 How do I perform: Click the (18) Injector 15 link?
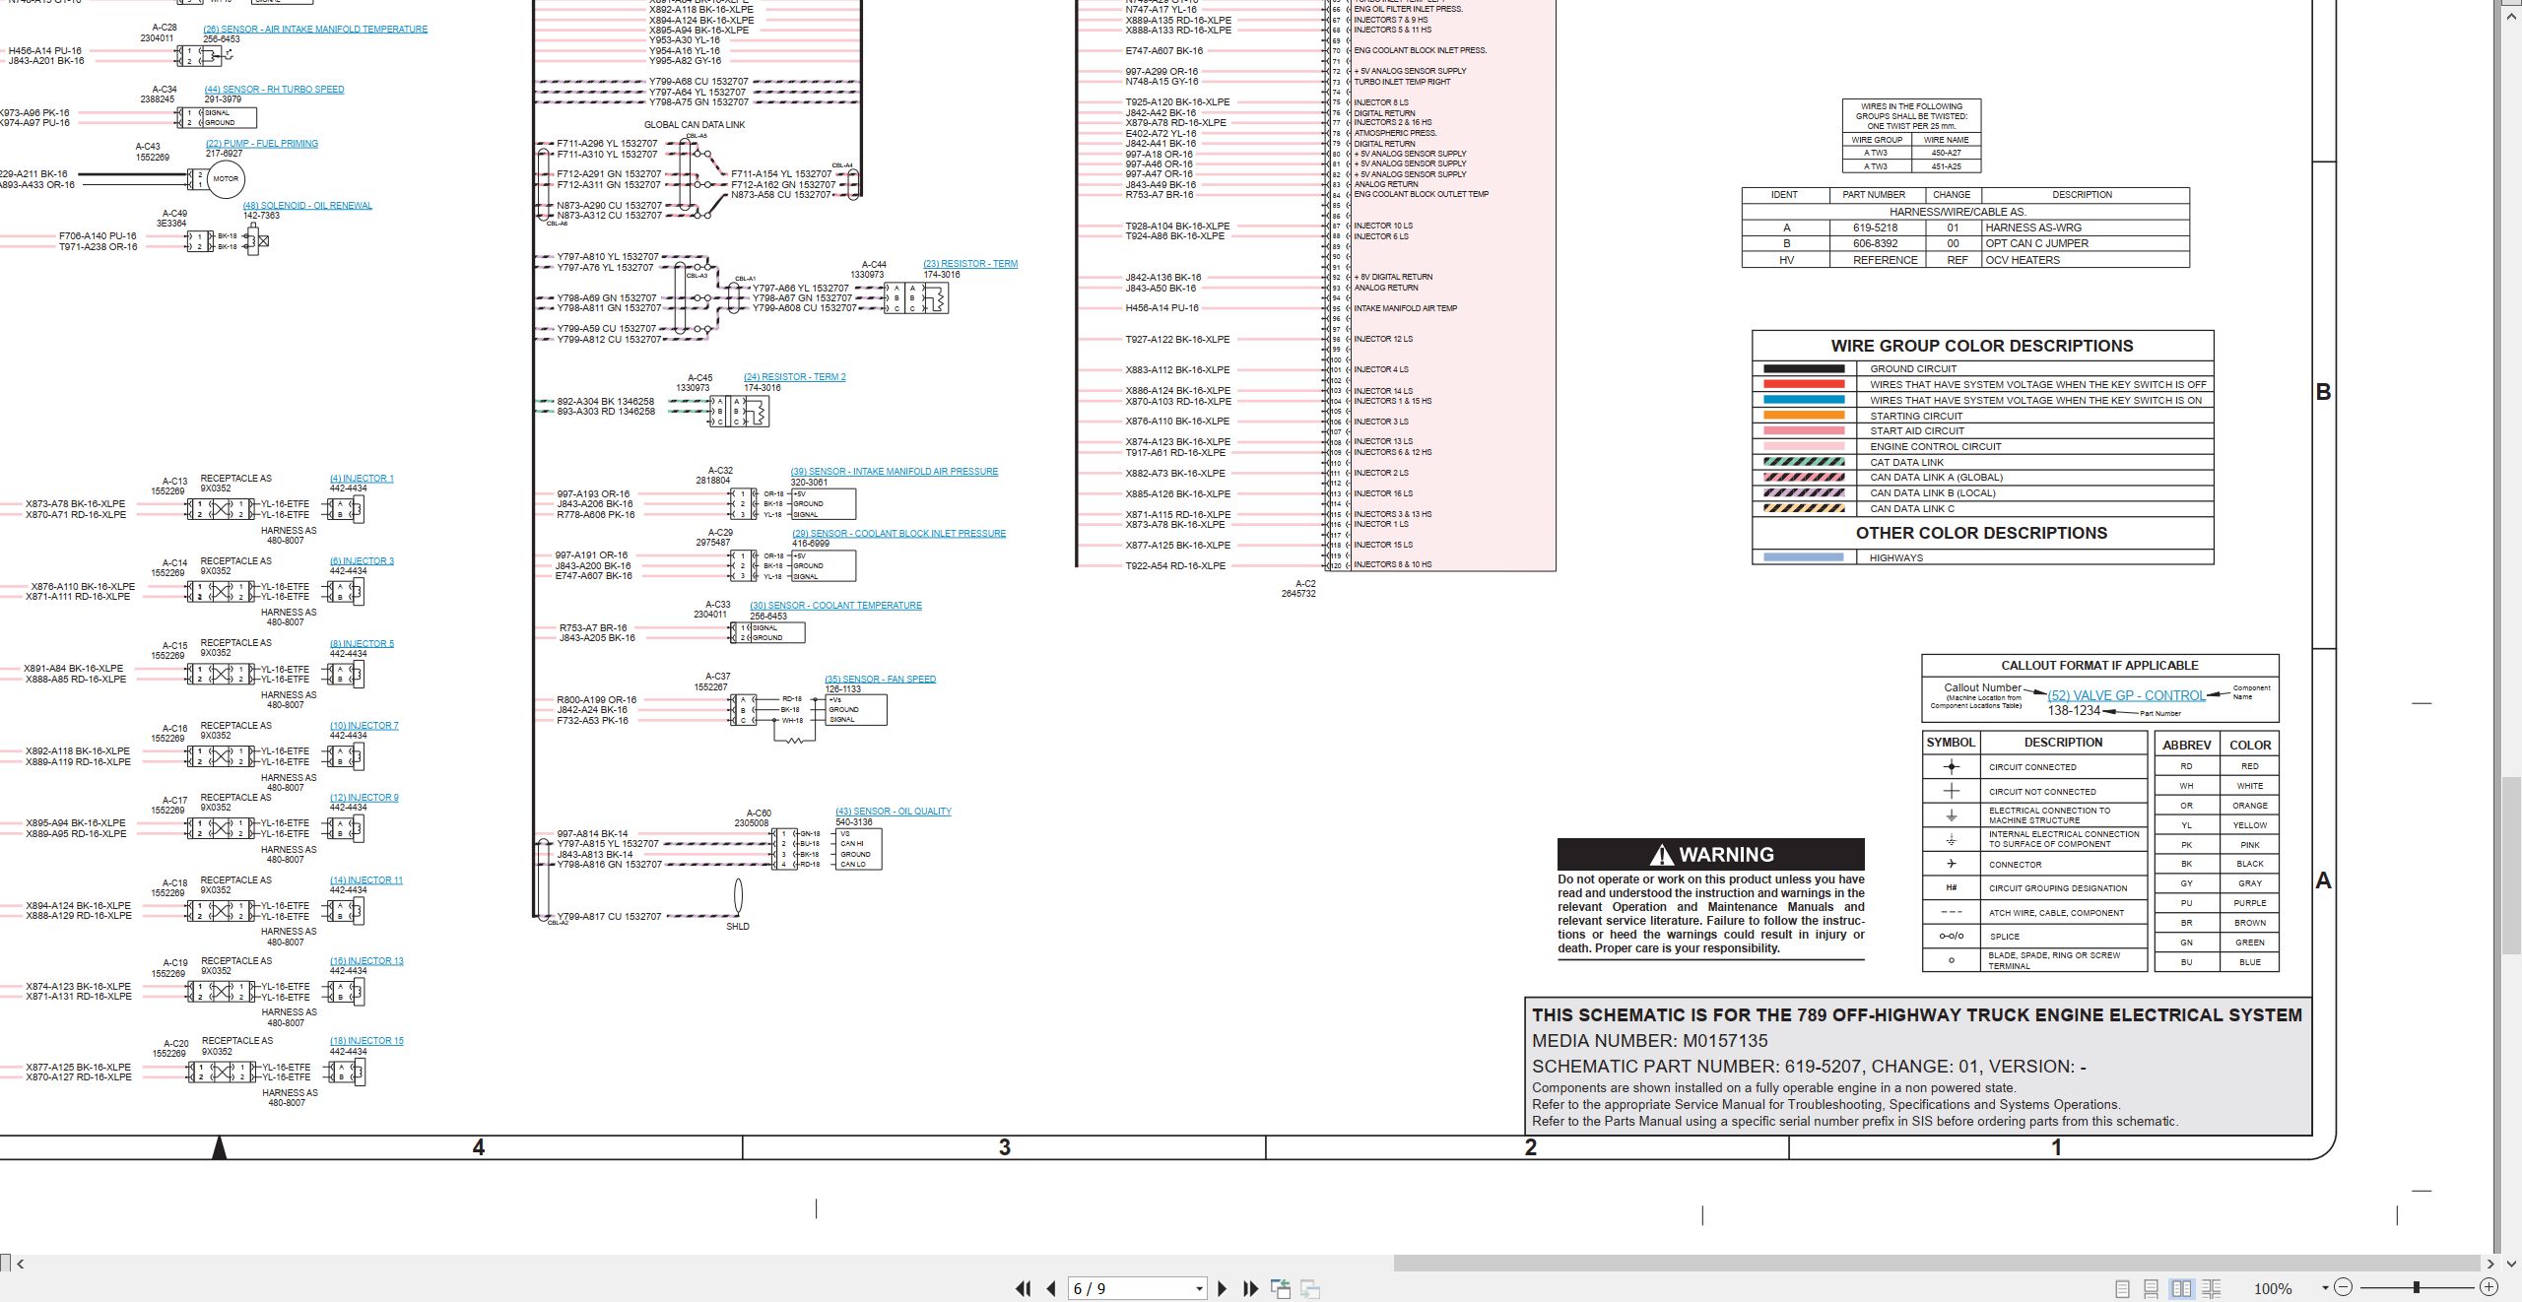pos(366,1041)
